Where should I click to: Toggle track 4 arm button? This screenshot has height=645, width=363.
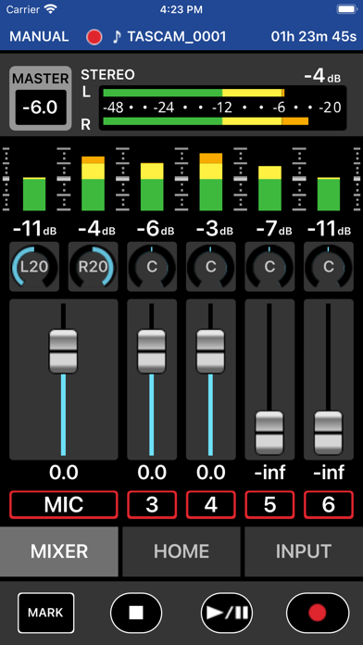(211, 504)
